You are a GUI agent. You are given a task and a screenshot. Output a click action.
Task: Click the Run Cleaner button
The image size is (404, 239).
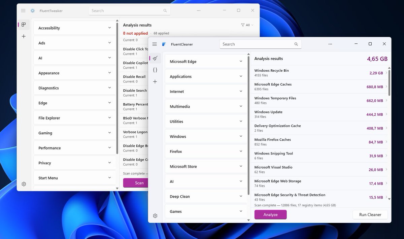pyautogui.click(x=370, y=214)
